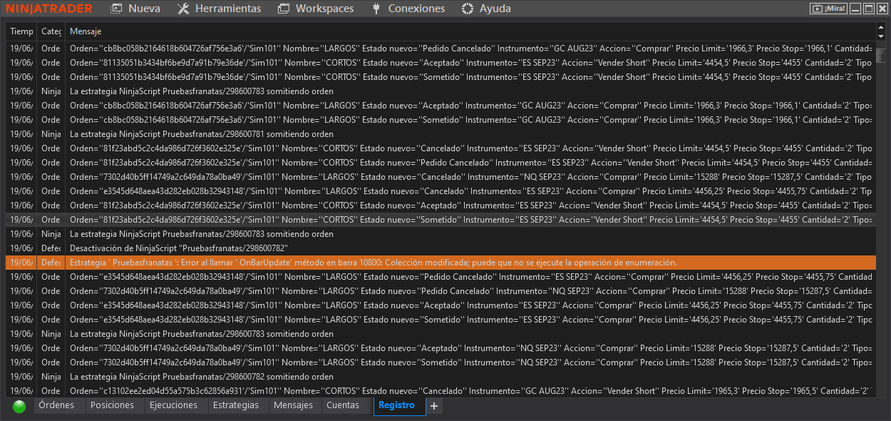Click the green connection status indicator
The width and height of the screenshot is (891, 421).
click(x=19, y=406)
